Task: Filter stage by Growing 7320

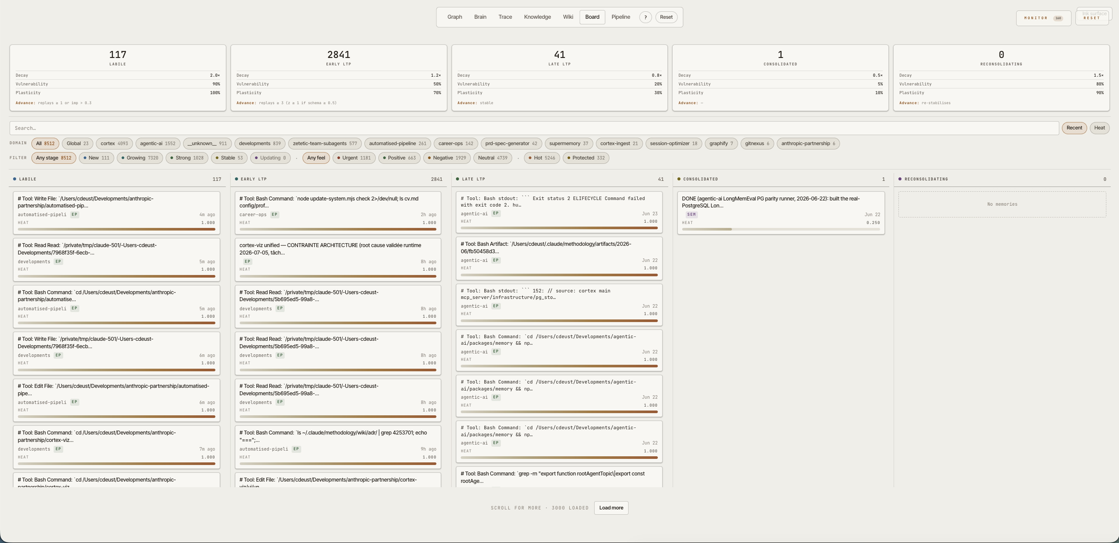Action: pyautogui.click(x=140, y=158)
